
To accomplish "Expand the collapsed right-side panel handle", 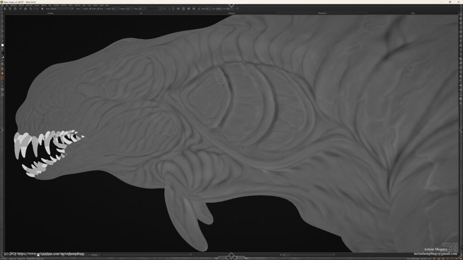I will click(x=461, y=130).
